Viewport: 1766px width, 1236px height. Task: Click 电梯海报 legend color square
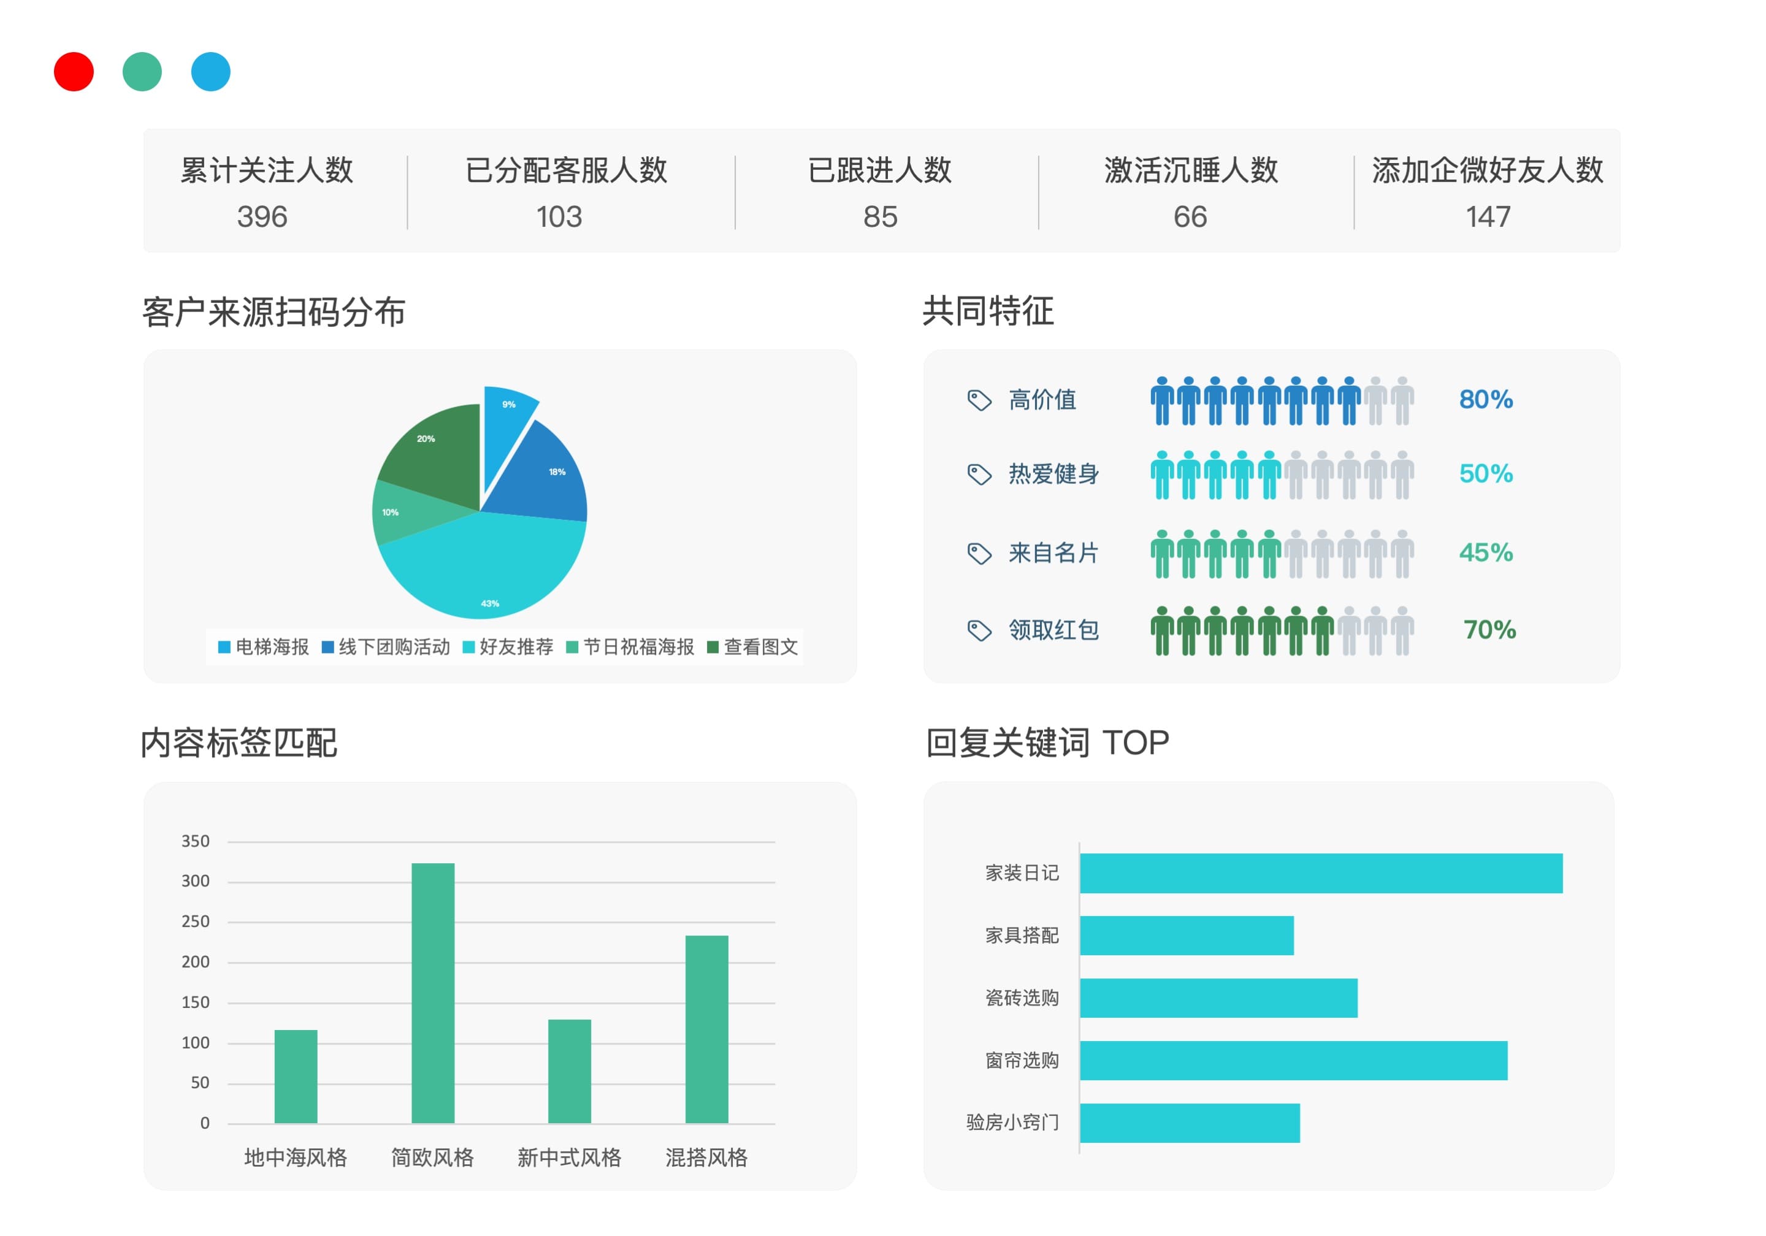(x=224, y=647)
